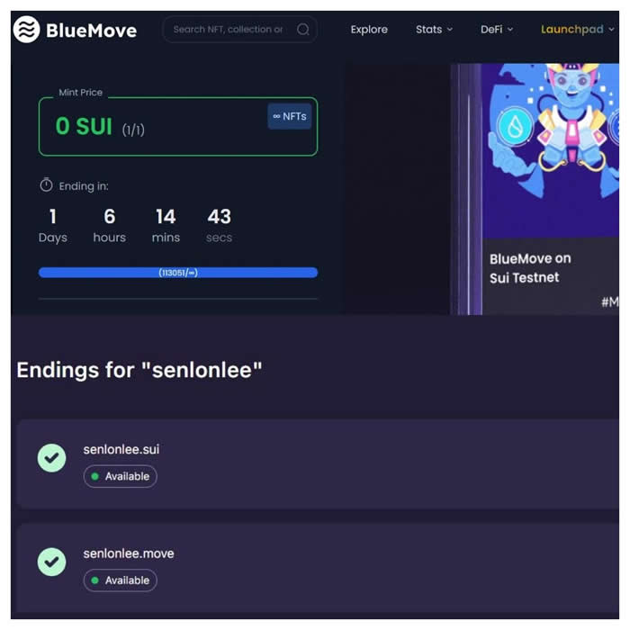Expand the DeFi dropdown menu
The height and width of the screenshot is (630, 630).
point(497,30)
